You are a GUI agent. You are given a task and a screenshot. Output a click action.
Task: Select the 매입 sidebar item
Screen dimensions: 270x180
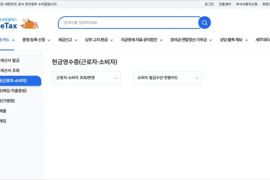click(3, 121)
